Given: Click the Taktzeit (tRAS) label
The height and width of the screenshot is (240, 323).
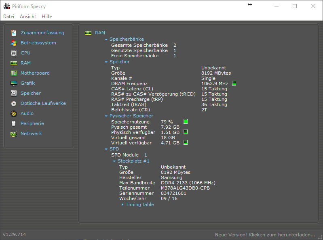Looking at the screenshot, I should pyautogui.click(x=129, y=104).
